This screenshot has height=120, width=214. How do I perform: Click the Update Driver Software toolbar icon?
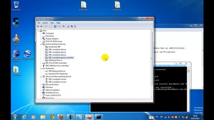tap(68, 27)
